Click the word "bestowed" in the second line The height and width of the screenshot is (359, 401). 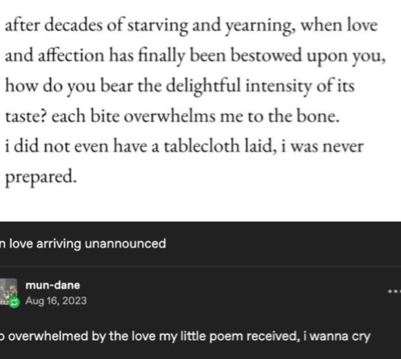coord(266,56)
